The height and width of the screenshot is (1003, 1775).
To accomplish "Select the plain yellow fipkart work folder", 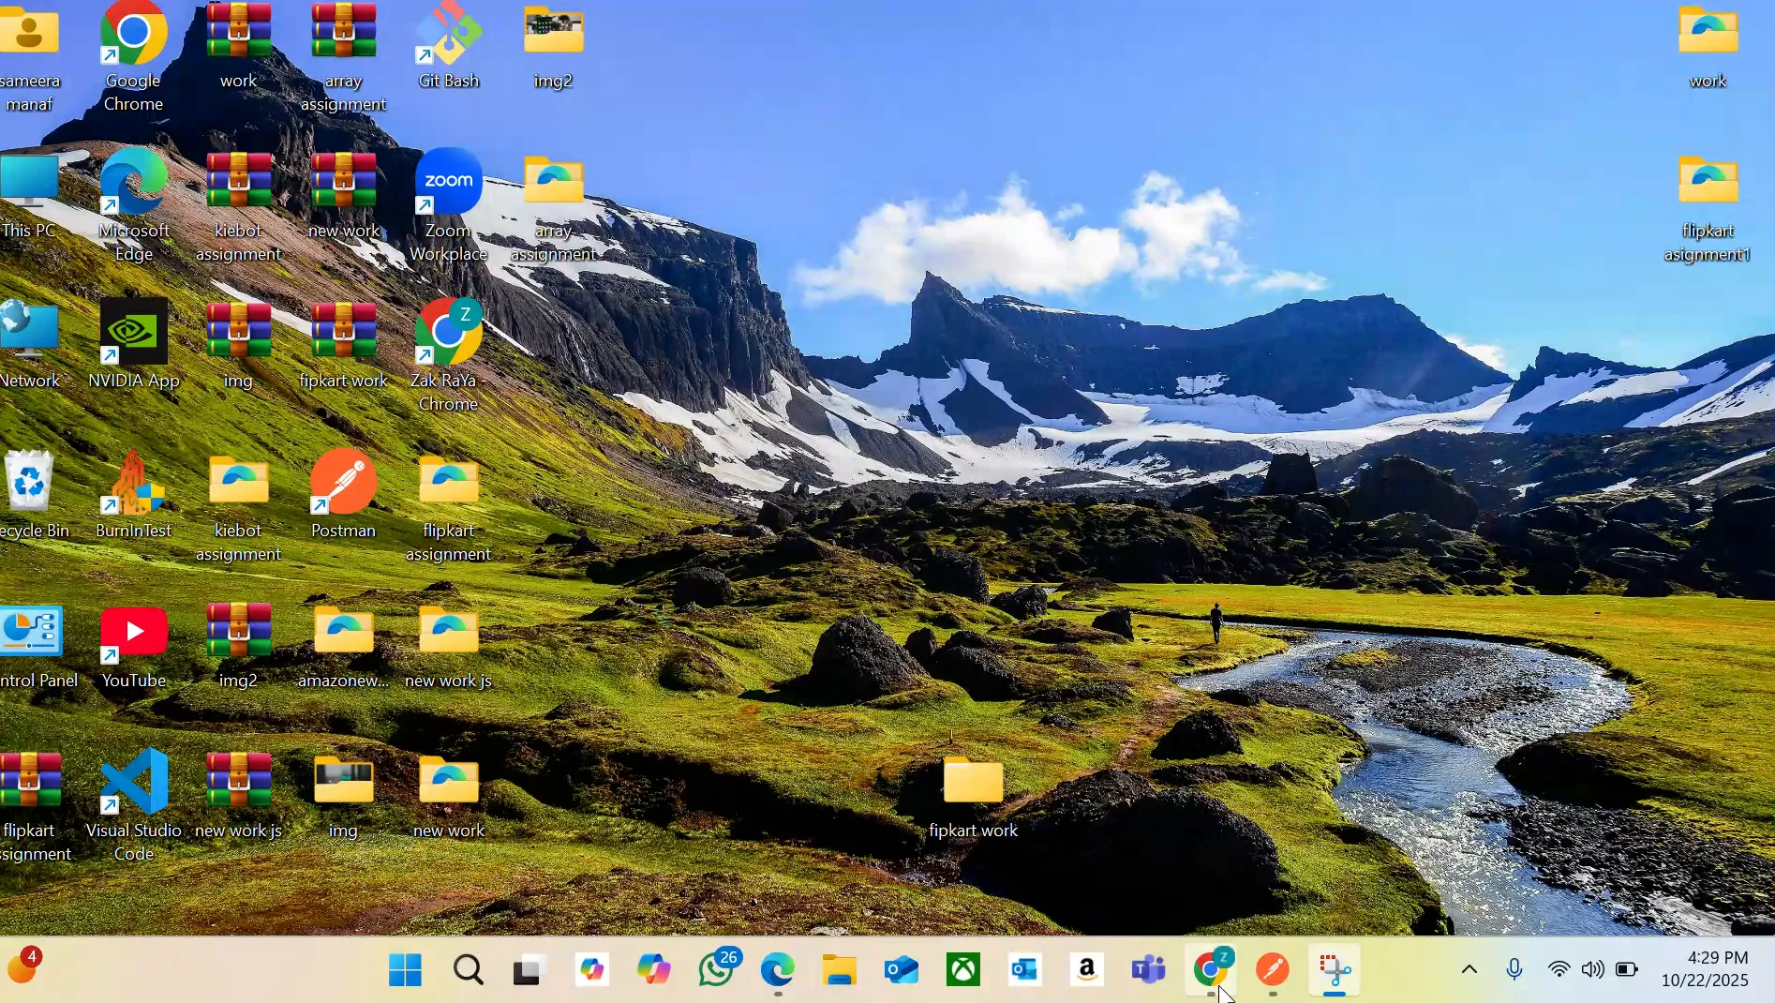I will (x=973, y=796).
